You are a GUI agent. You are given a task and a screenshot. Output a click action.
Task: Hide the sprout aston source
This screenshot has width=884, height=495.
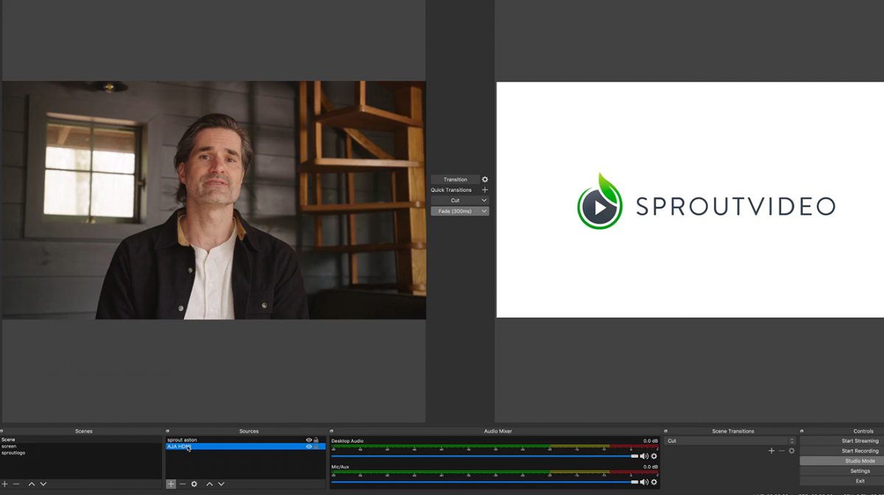pos(309,440)
